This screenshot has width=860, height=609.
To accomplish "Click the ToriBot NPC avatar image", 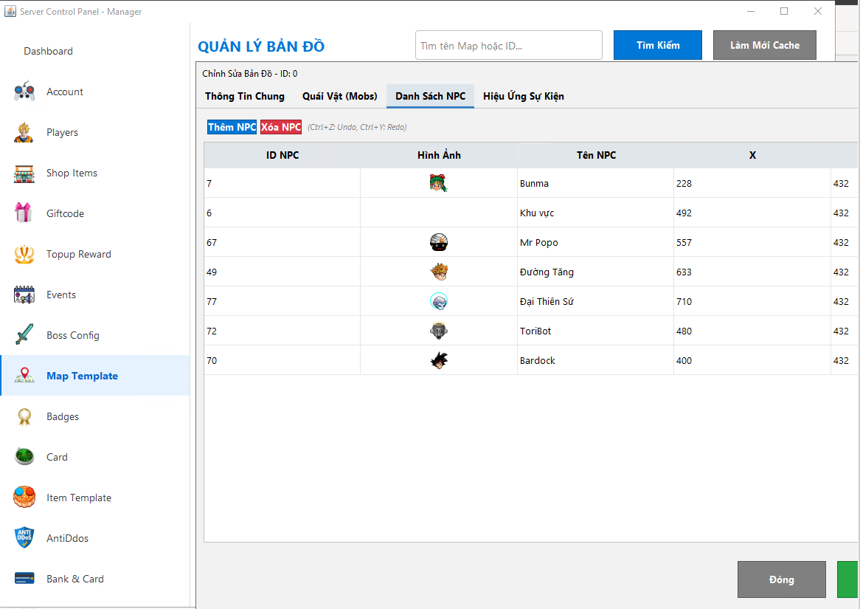I will 439,331.
